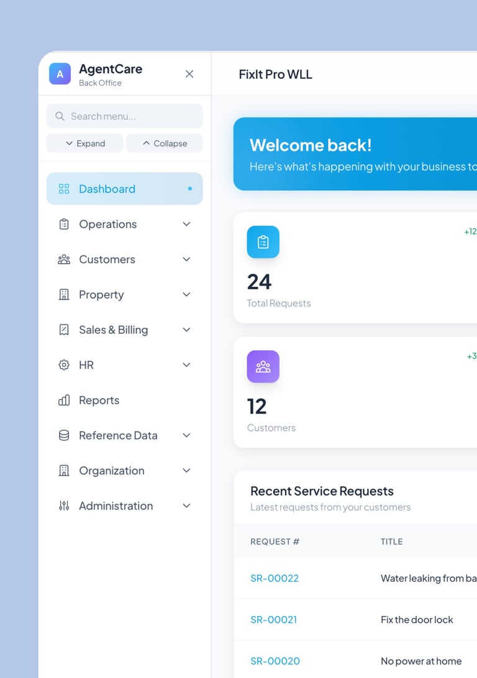Open the Administration menu label

116,506
